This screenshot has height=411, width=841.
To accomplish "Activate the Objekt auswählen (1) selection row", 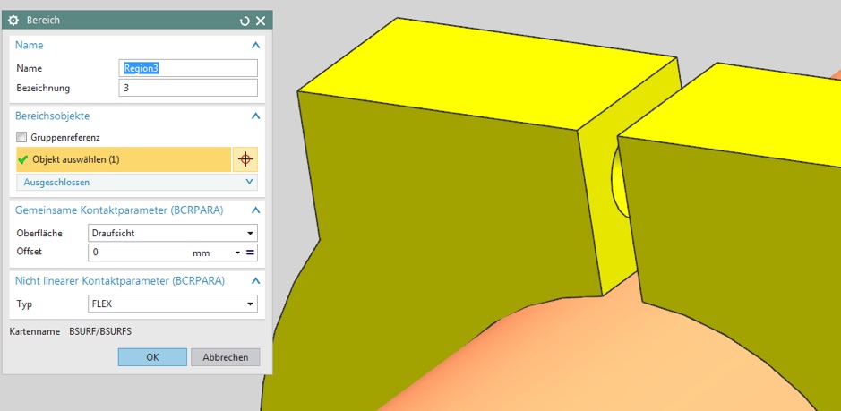I will [124, 159].
